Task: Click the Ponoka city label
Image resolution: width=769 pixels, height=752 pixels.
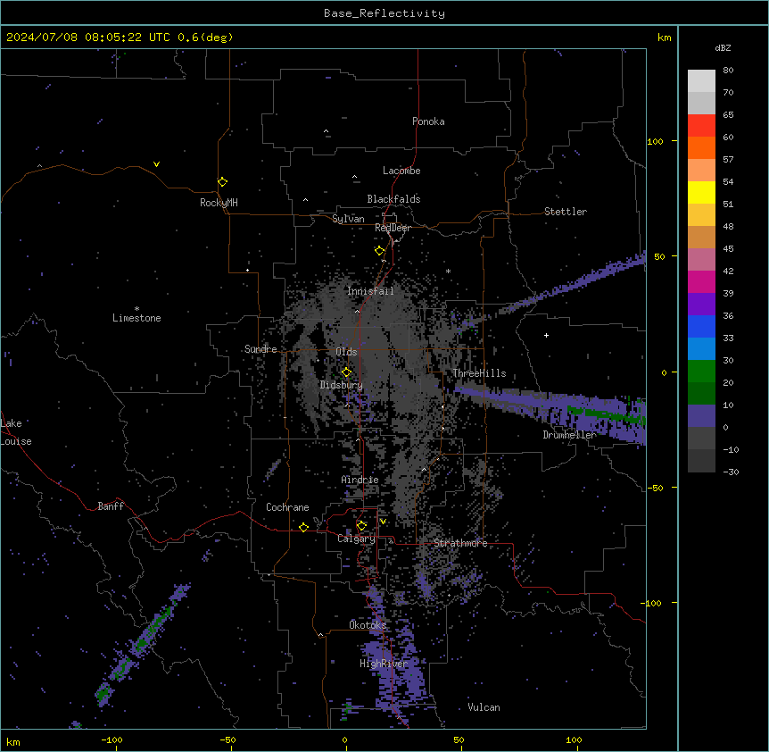Action: (428, 121)
